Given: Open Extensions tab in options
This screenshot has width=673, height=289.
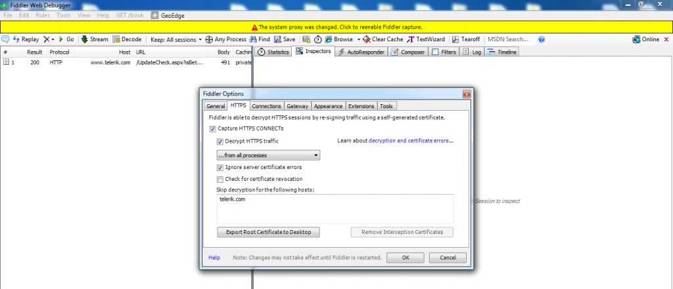Looking at the screenshot, I should (x=361, y=106).
